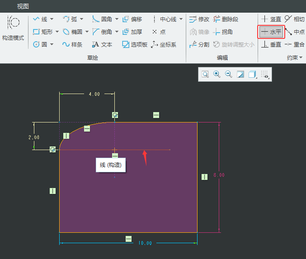Select the Text (文本) tool
This screenshot has width=306, height=259.
(102, 44)
